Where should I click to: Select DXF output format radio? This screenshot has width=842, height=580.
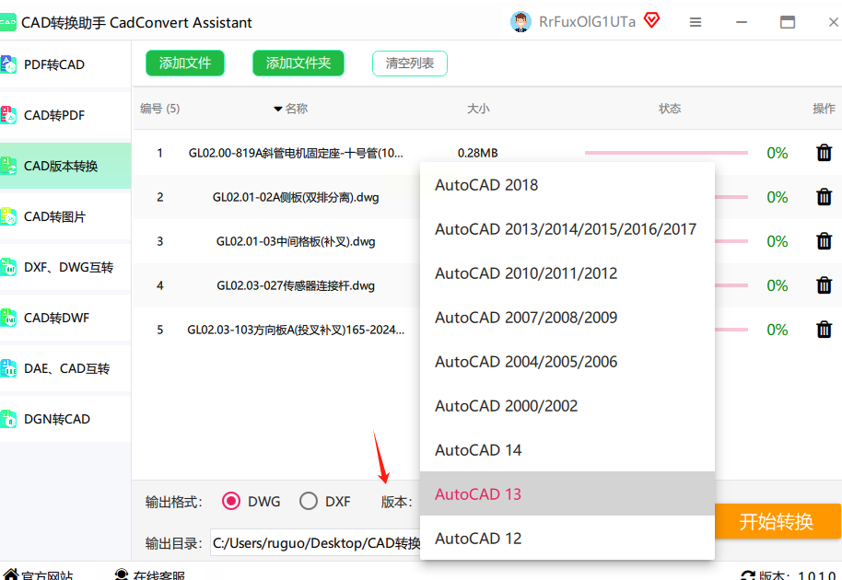click(x=309, y=501)
